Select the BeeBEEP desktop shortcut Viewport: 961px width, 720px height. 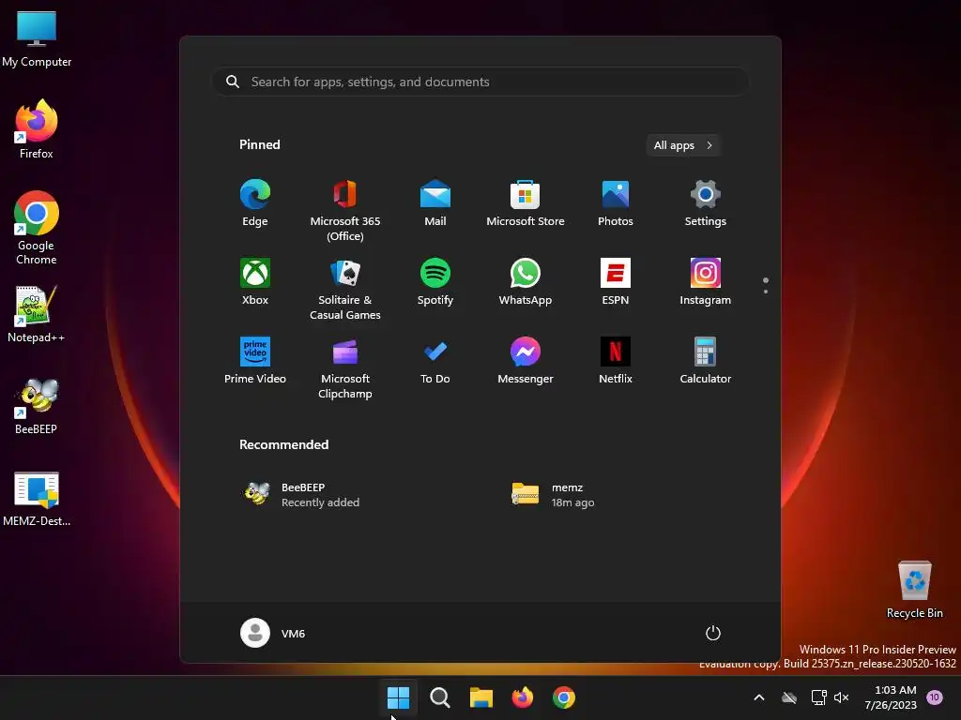pos(37,407)
